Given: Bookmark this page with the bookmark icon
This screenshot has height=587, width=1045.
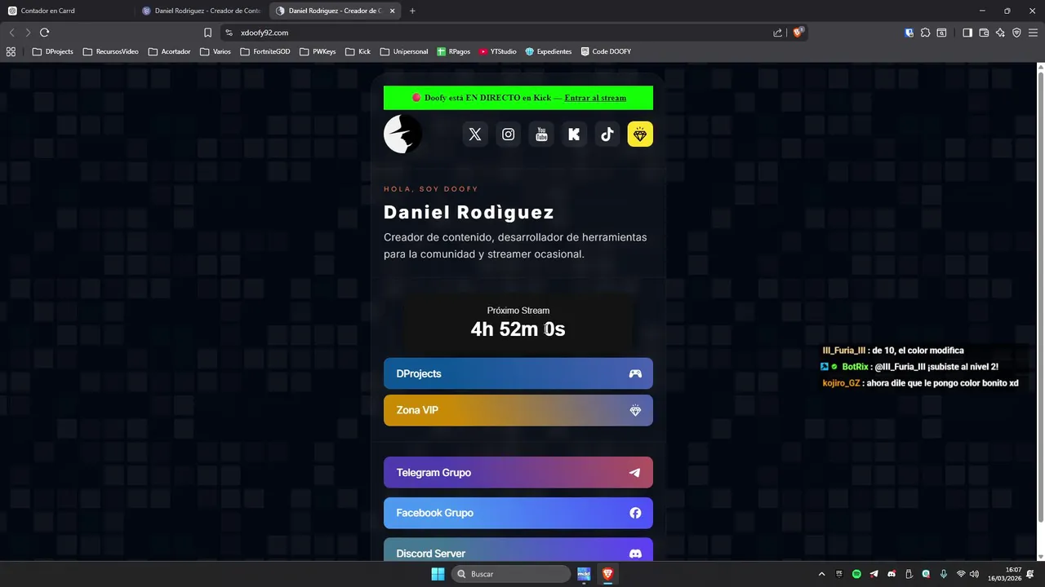Looking at the screenshot, I should click(207, 33).
